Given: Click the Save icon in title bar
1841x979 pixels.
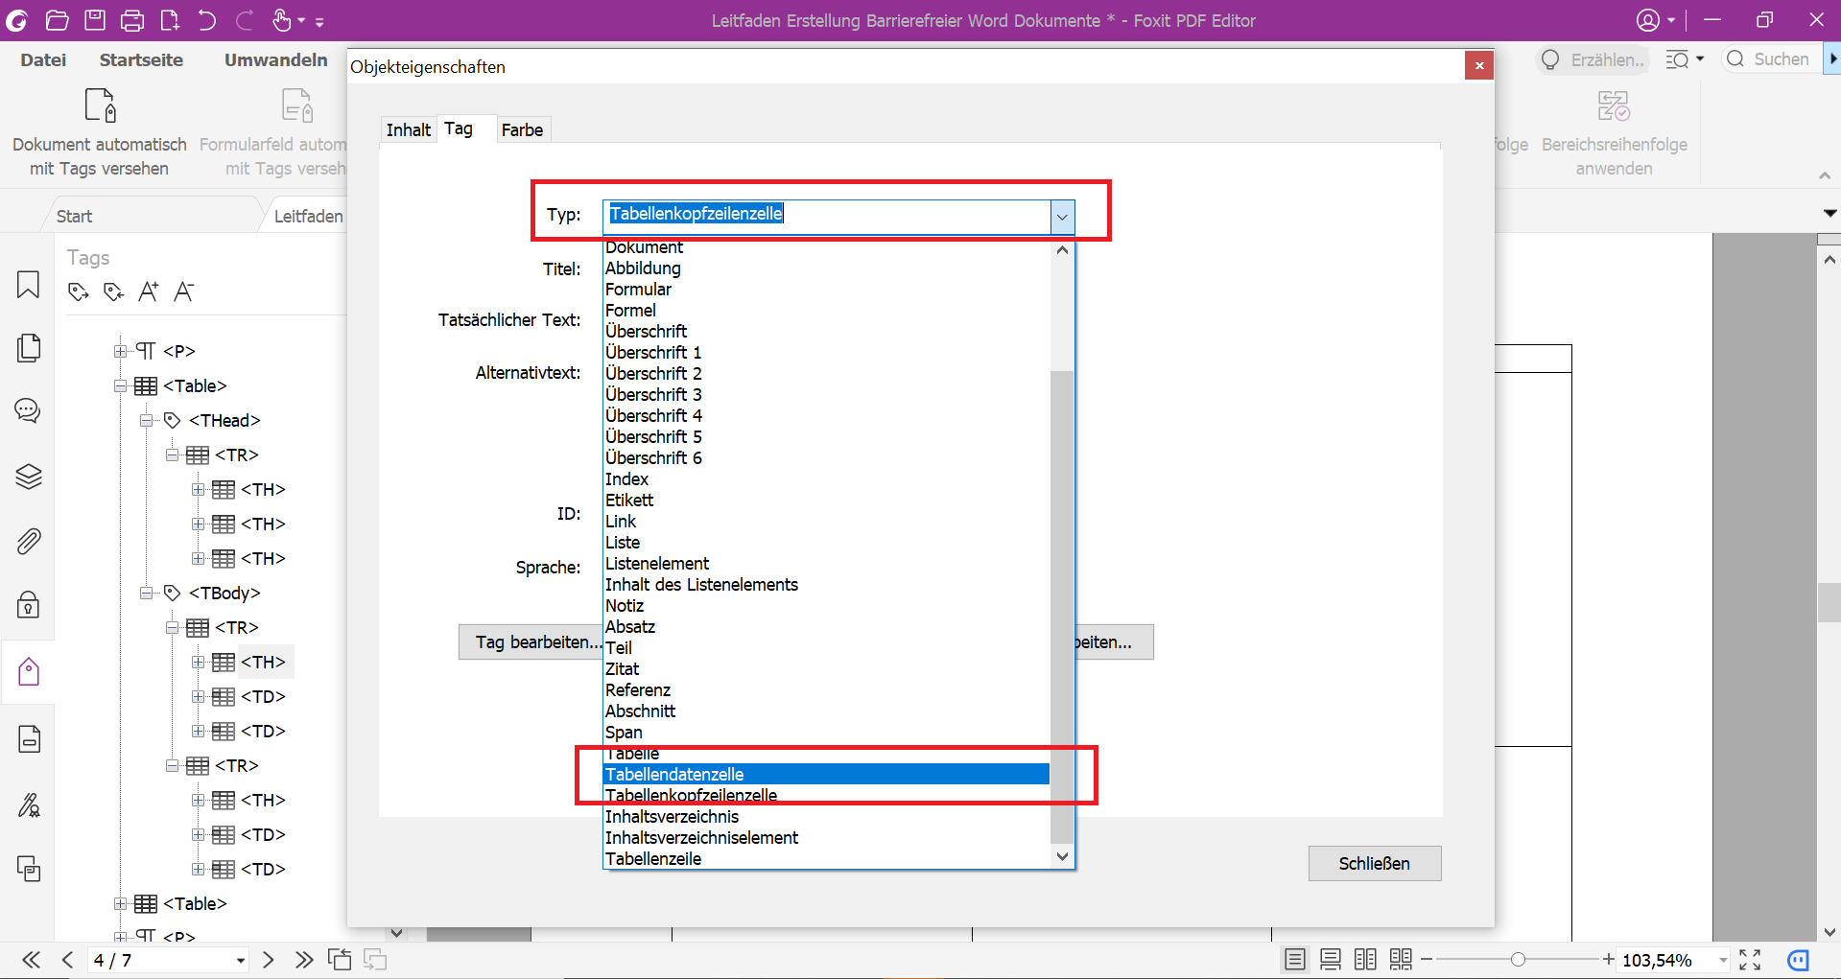Looking at the screenshot, I should (94, 20).
